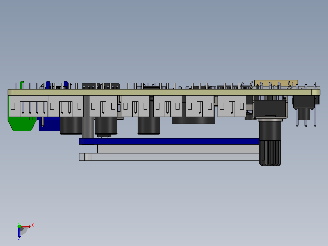Select the four-pin gray connector under the board
The height and width of the screenshot is (246, 328).
pyautogui.click(x=29, y=106)
